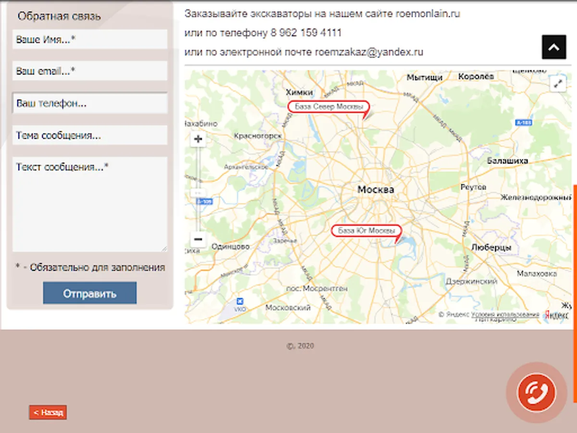Click the Московский label on the map

click(x=288, y=307)
